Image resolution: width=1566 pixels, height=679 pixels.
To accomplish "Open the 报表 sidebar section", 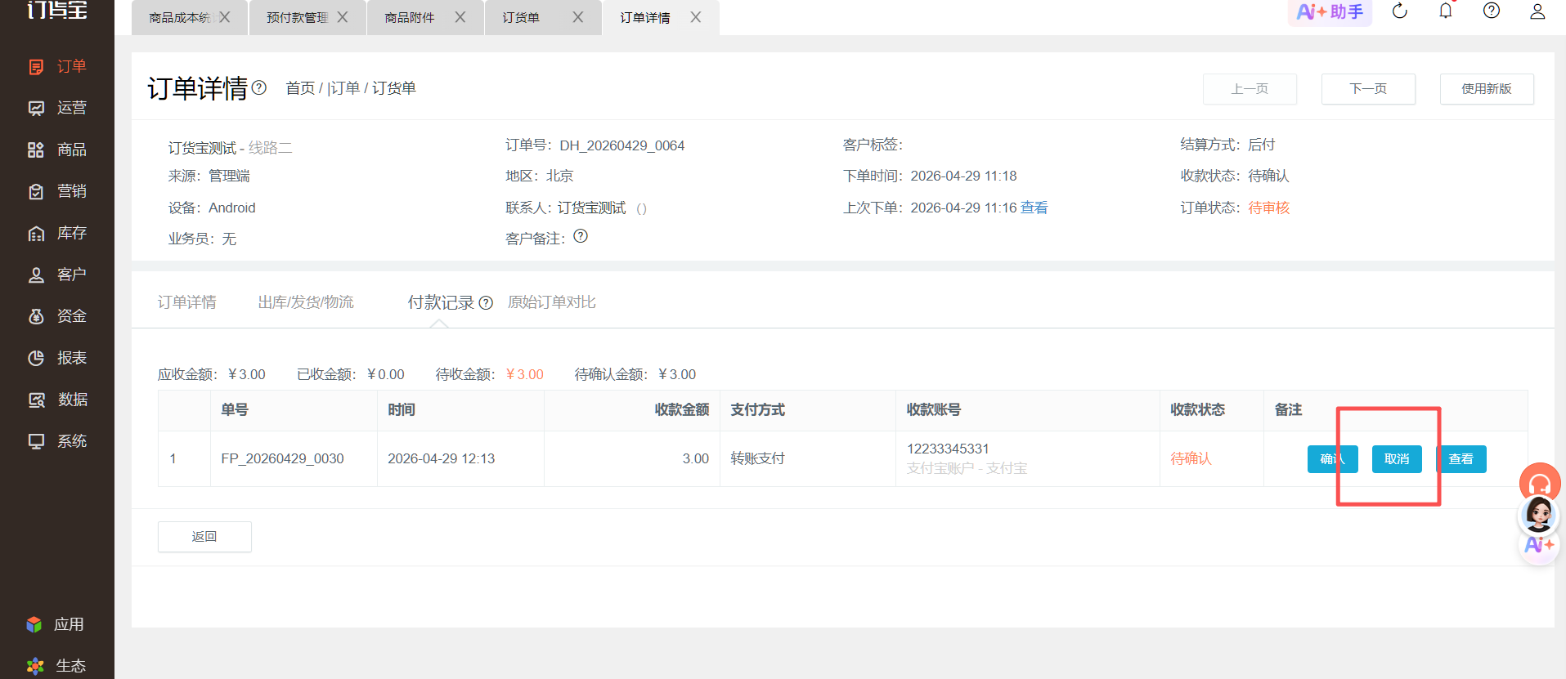I will [57, 358].
